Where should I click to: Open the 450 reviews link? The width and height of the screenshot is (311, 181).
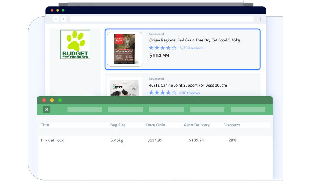[x=190, y=93]
